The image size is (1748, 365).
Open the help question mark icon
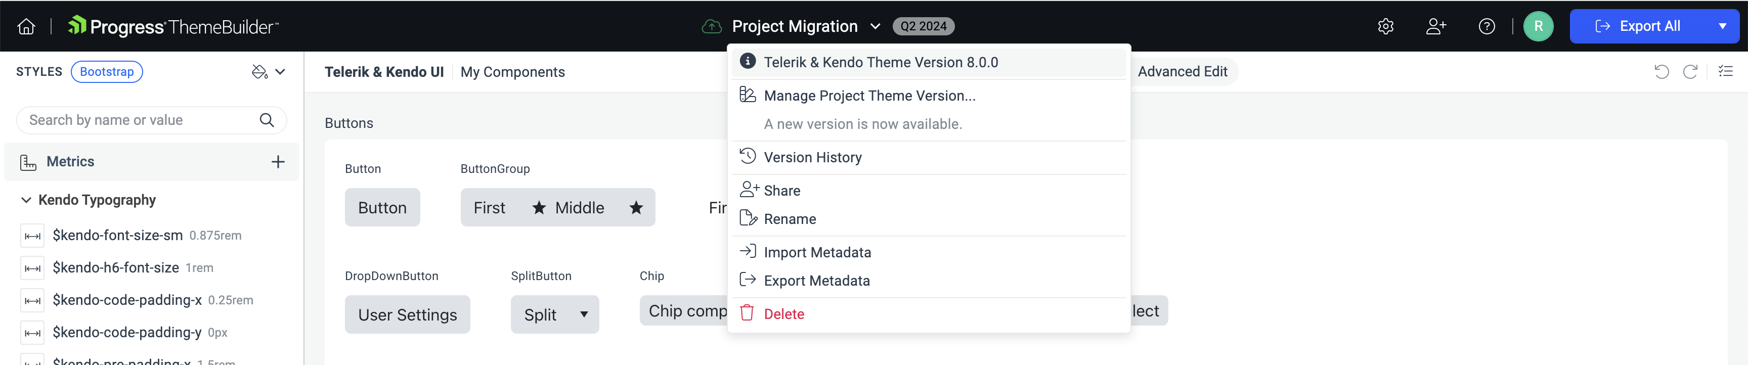coord(1486,26)
